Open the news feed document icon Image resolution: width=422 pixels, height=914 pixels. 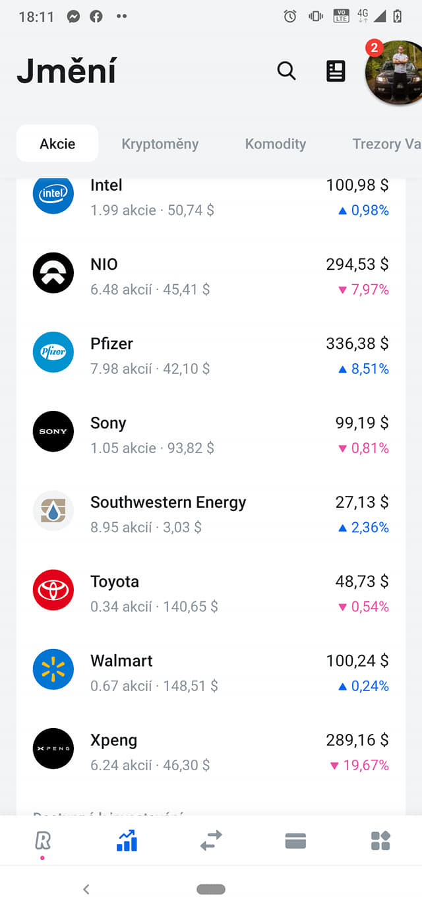(x=336, y=71)
